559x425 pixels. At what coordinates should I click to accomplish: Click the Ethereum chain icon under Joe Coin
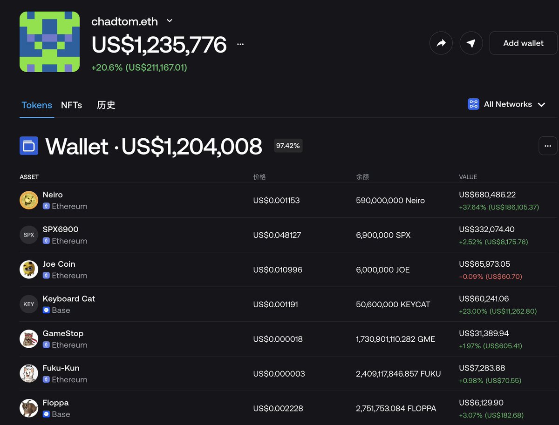[46, 275]
